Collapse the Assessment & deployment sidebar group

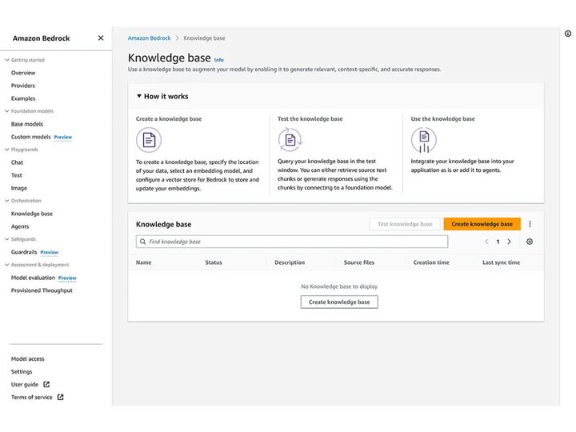point(6,265)
